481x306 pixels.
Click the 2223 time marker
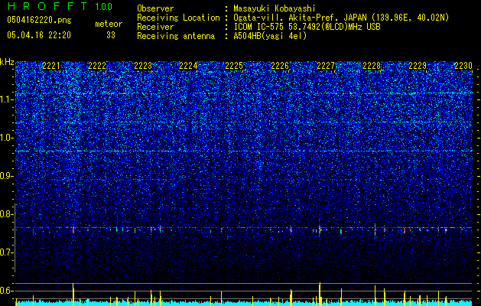click(x=143, y=66)
